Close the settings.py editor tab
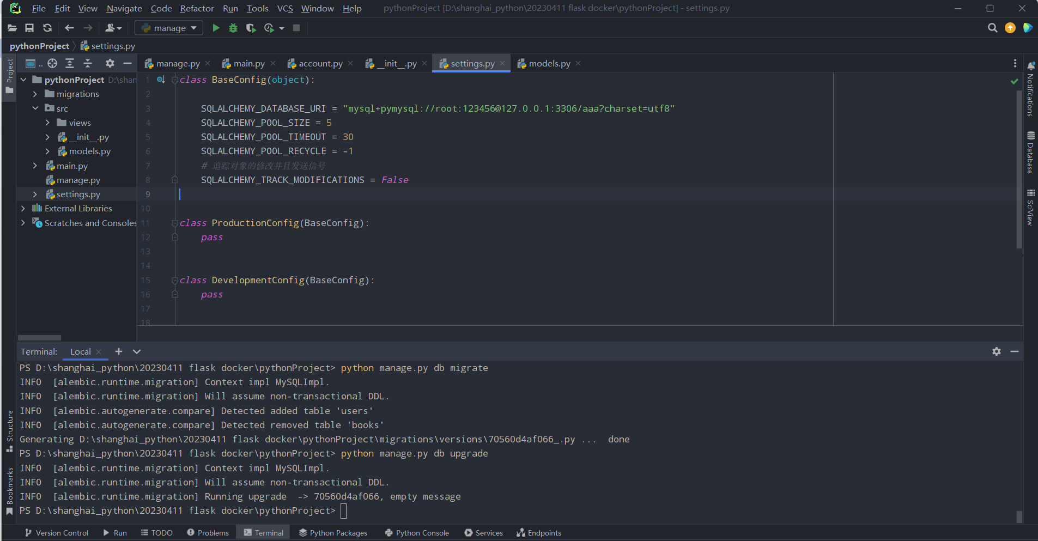The image size is (1038, 541). pyautogui.click(x=502, y=63)
